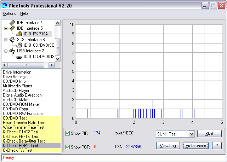Click the vertical scrollbar thumb in device tree
Screen dimensions: 227x162
[58, 47]
